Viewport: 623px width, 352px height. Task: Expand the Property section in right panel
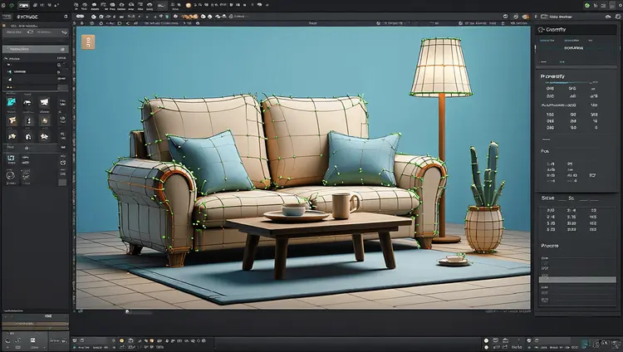(553, 76)
